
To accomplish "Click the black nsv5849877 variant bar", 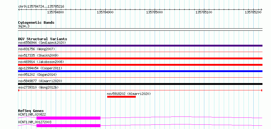I will [x=140, y=84].
